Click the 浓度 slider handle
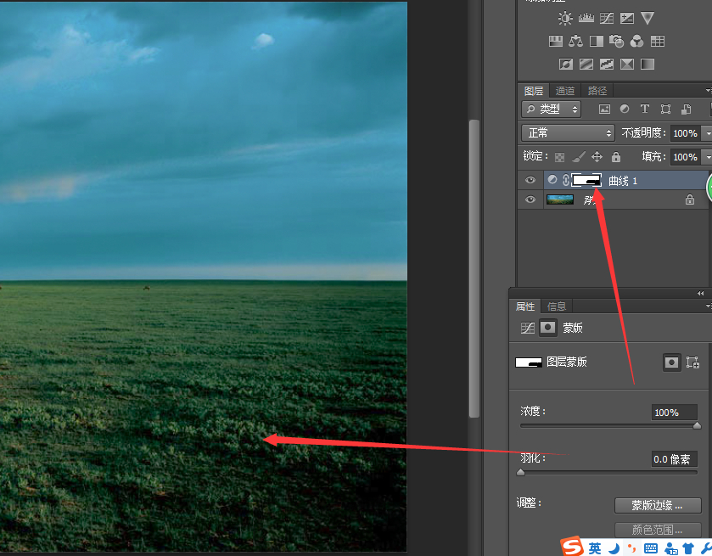 tap(697, 425)
